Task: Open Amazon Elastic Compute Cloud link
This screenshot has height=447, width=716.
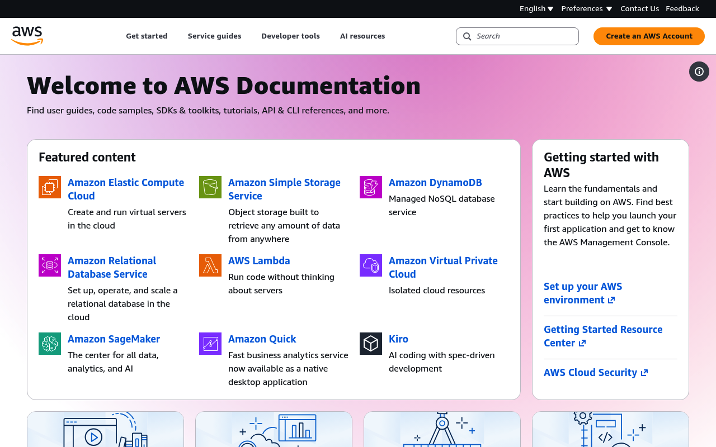Action: (x=126, y=189)
